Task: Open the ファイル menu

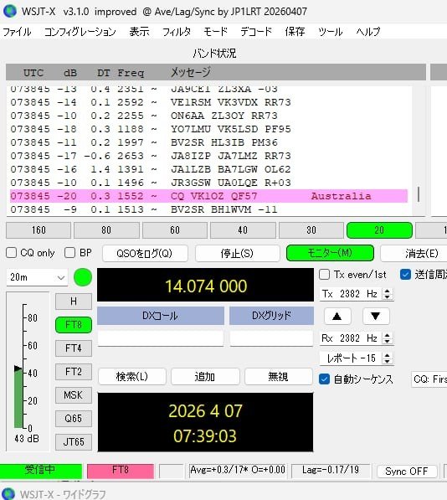Action: point(18,32)
